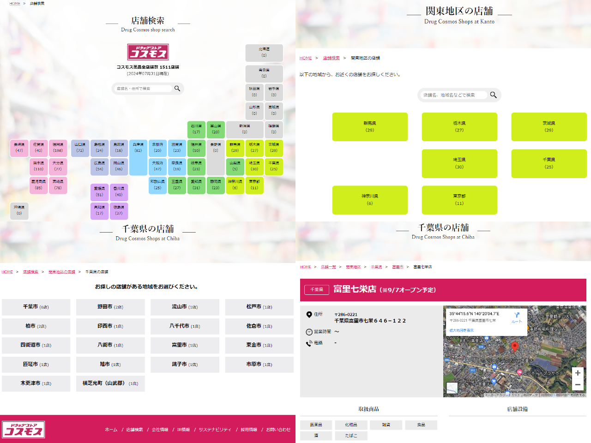Select 宮崎県 (78) tile on Japan map
Image resolution: width=591 pixels, height=443 pixels.
58,185
